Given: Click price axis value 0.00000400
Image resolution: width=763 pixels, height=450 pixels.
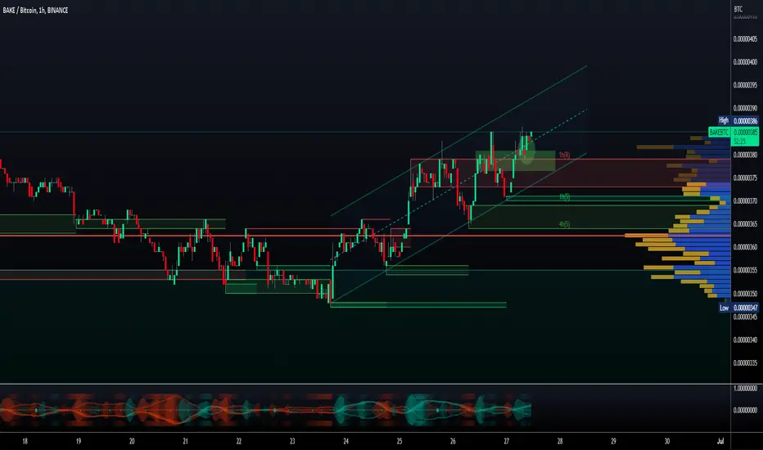Looking at the screenshot, I should point(745,62).
